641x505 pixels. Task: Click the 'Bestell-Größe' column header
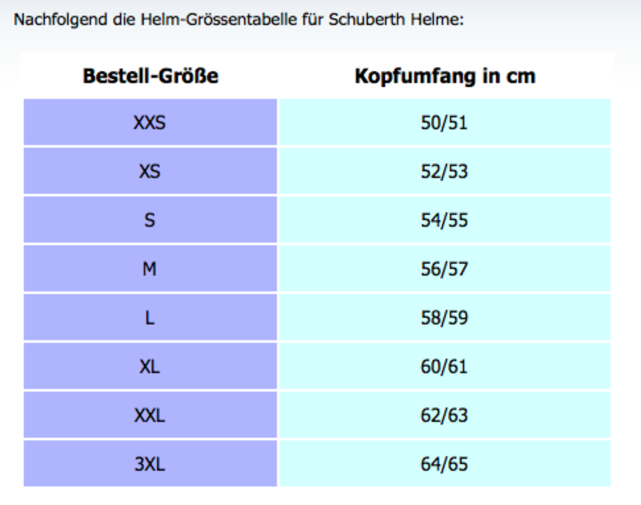pos(151,76)
